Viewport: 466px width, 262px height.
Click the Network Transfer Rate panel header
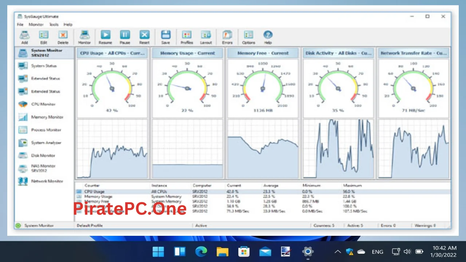[x=414, y=53]
